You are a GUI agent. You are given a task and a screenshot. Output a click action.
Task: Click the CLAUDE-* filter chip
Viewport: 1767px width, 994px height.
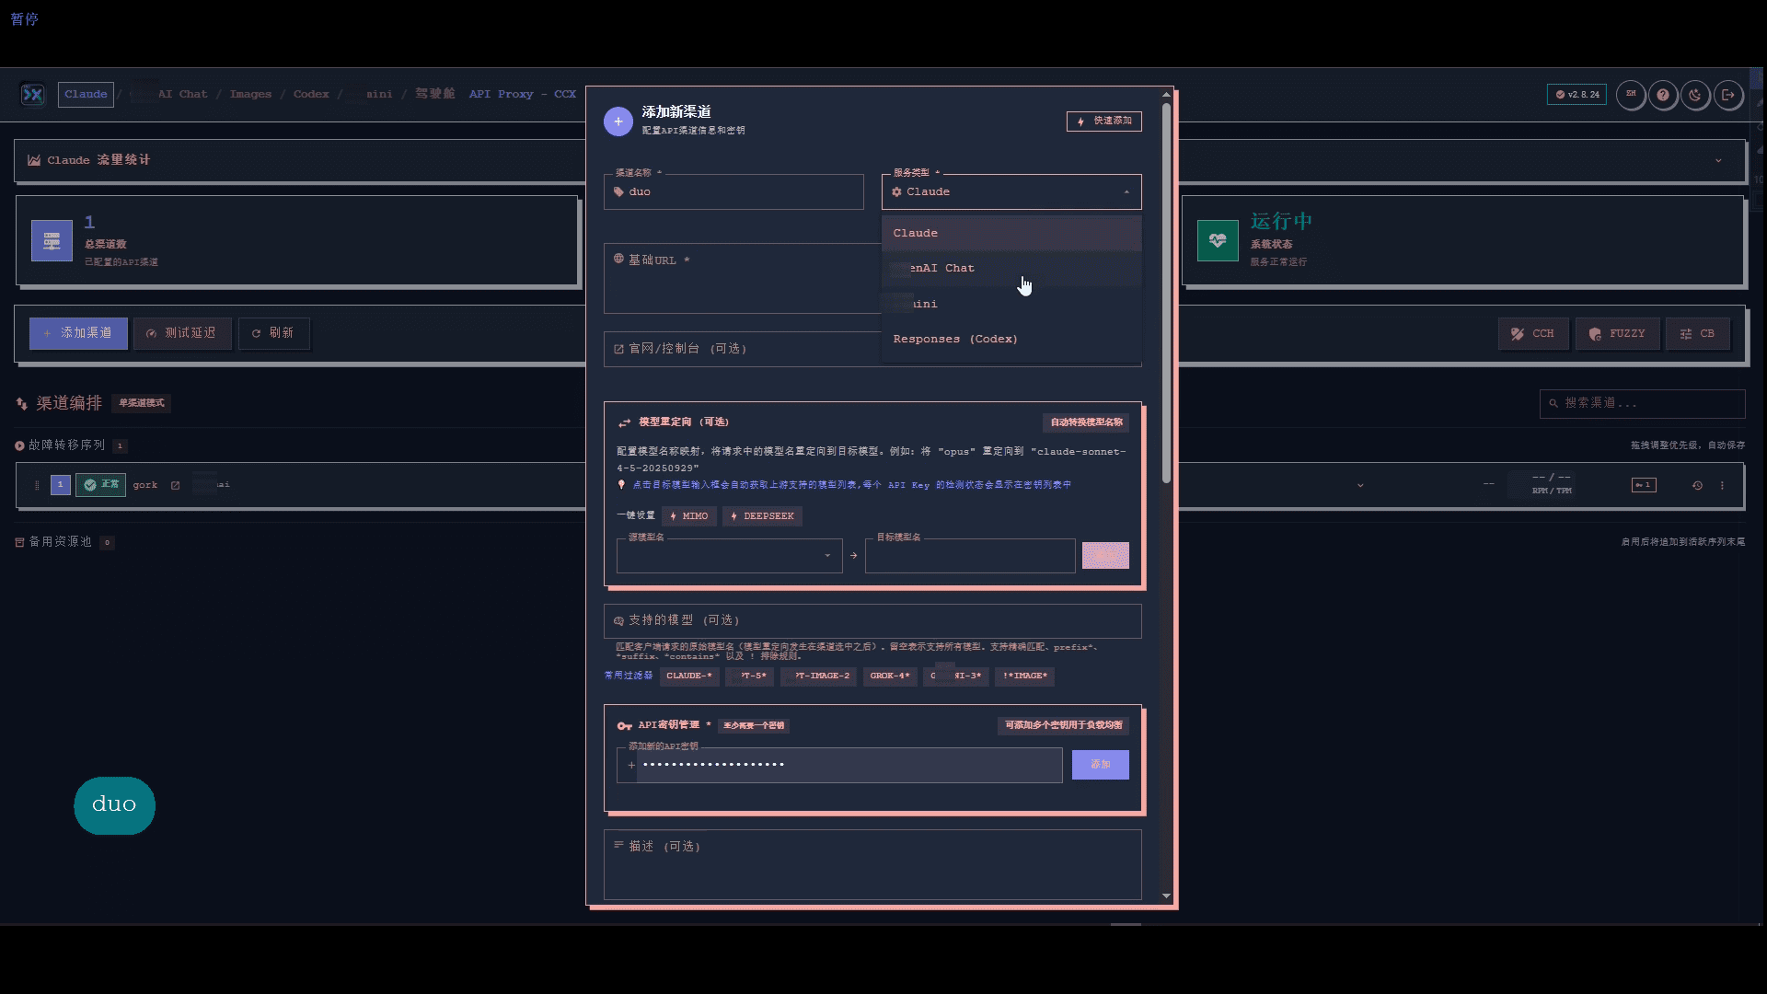(x=689, y=676)
